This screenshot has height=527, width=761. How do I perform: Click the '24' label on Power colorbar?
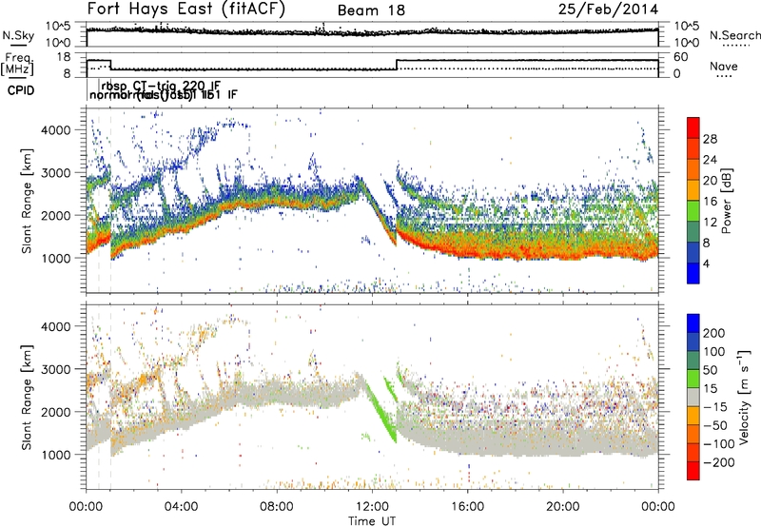point(710,160)
